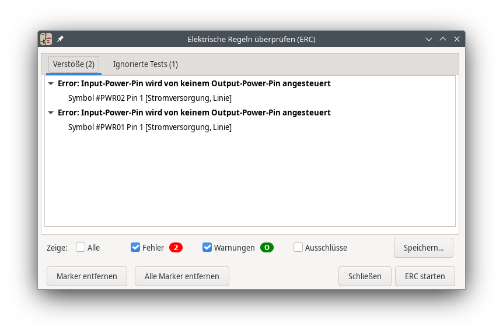503x334 pixels.
Task: Enable the Alle checkbox
Action: [x=81, y=247]
